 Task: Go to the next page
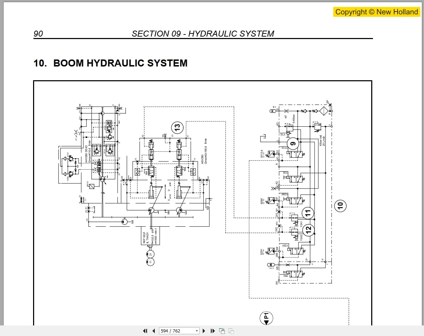tap(204, 331)
